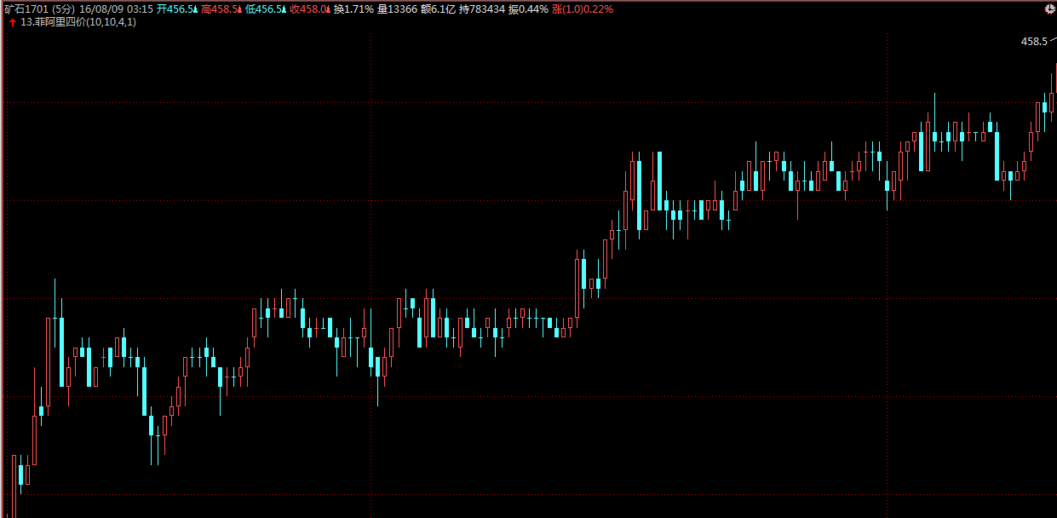1057x518 pixels.
Task: Click the 458.5 high price label on chart
Action: point(1033,42)
